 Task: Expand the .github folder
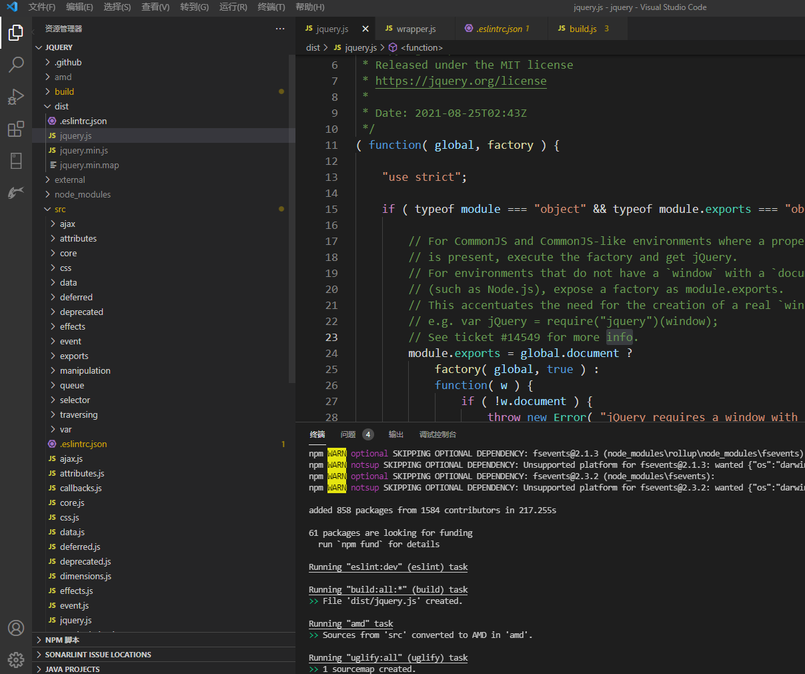[x=163, y=62]
